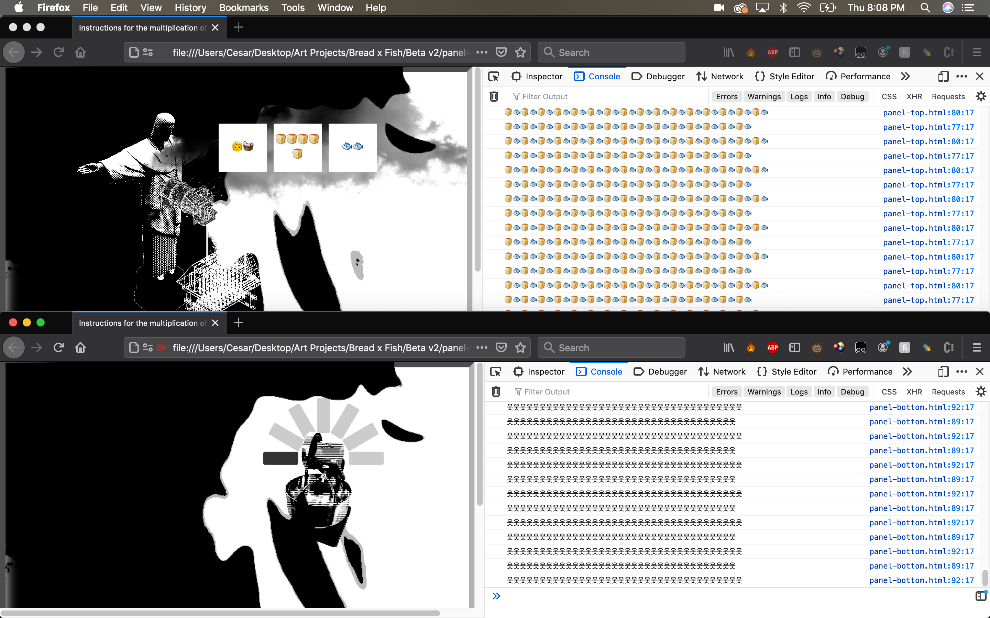Open DevTools options menu in bottom window
Screen dimensions: 990x618
(x=962, y=371)
